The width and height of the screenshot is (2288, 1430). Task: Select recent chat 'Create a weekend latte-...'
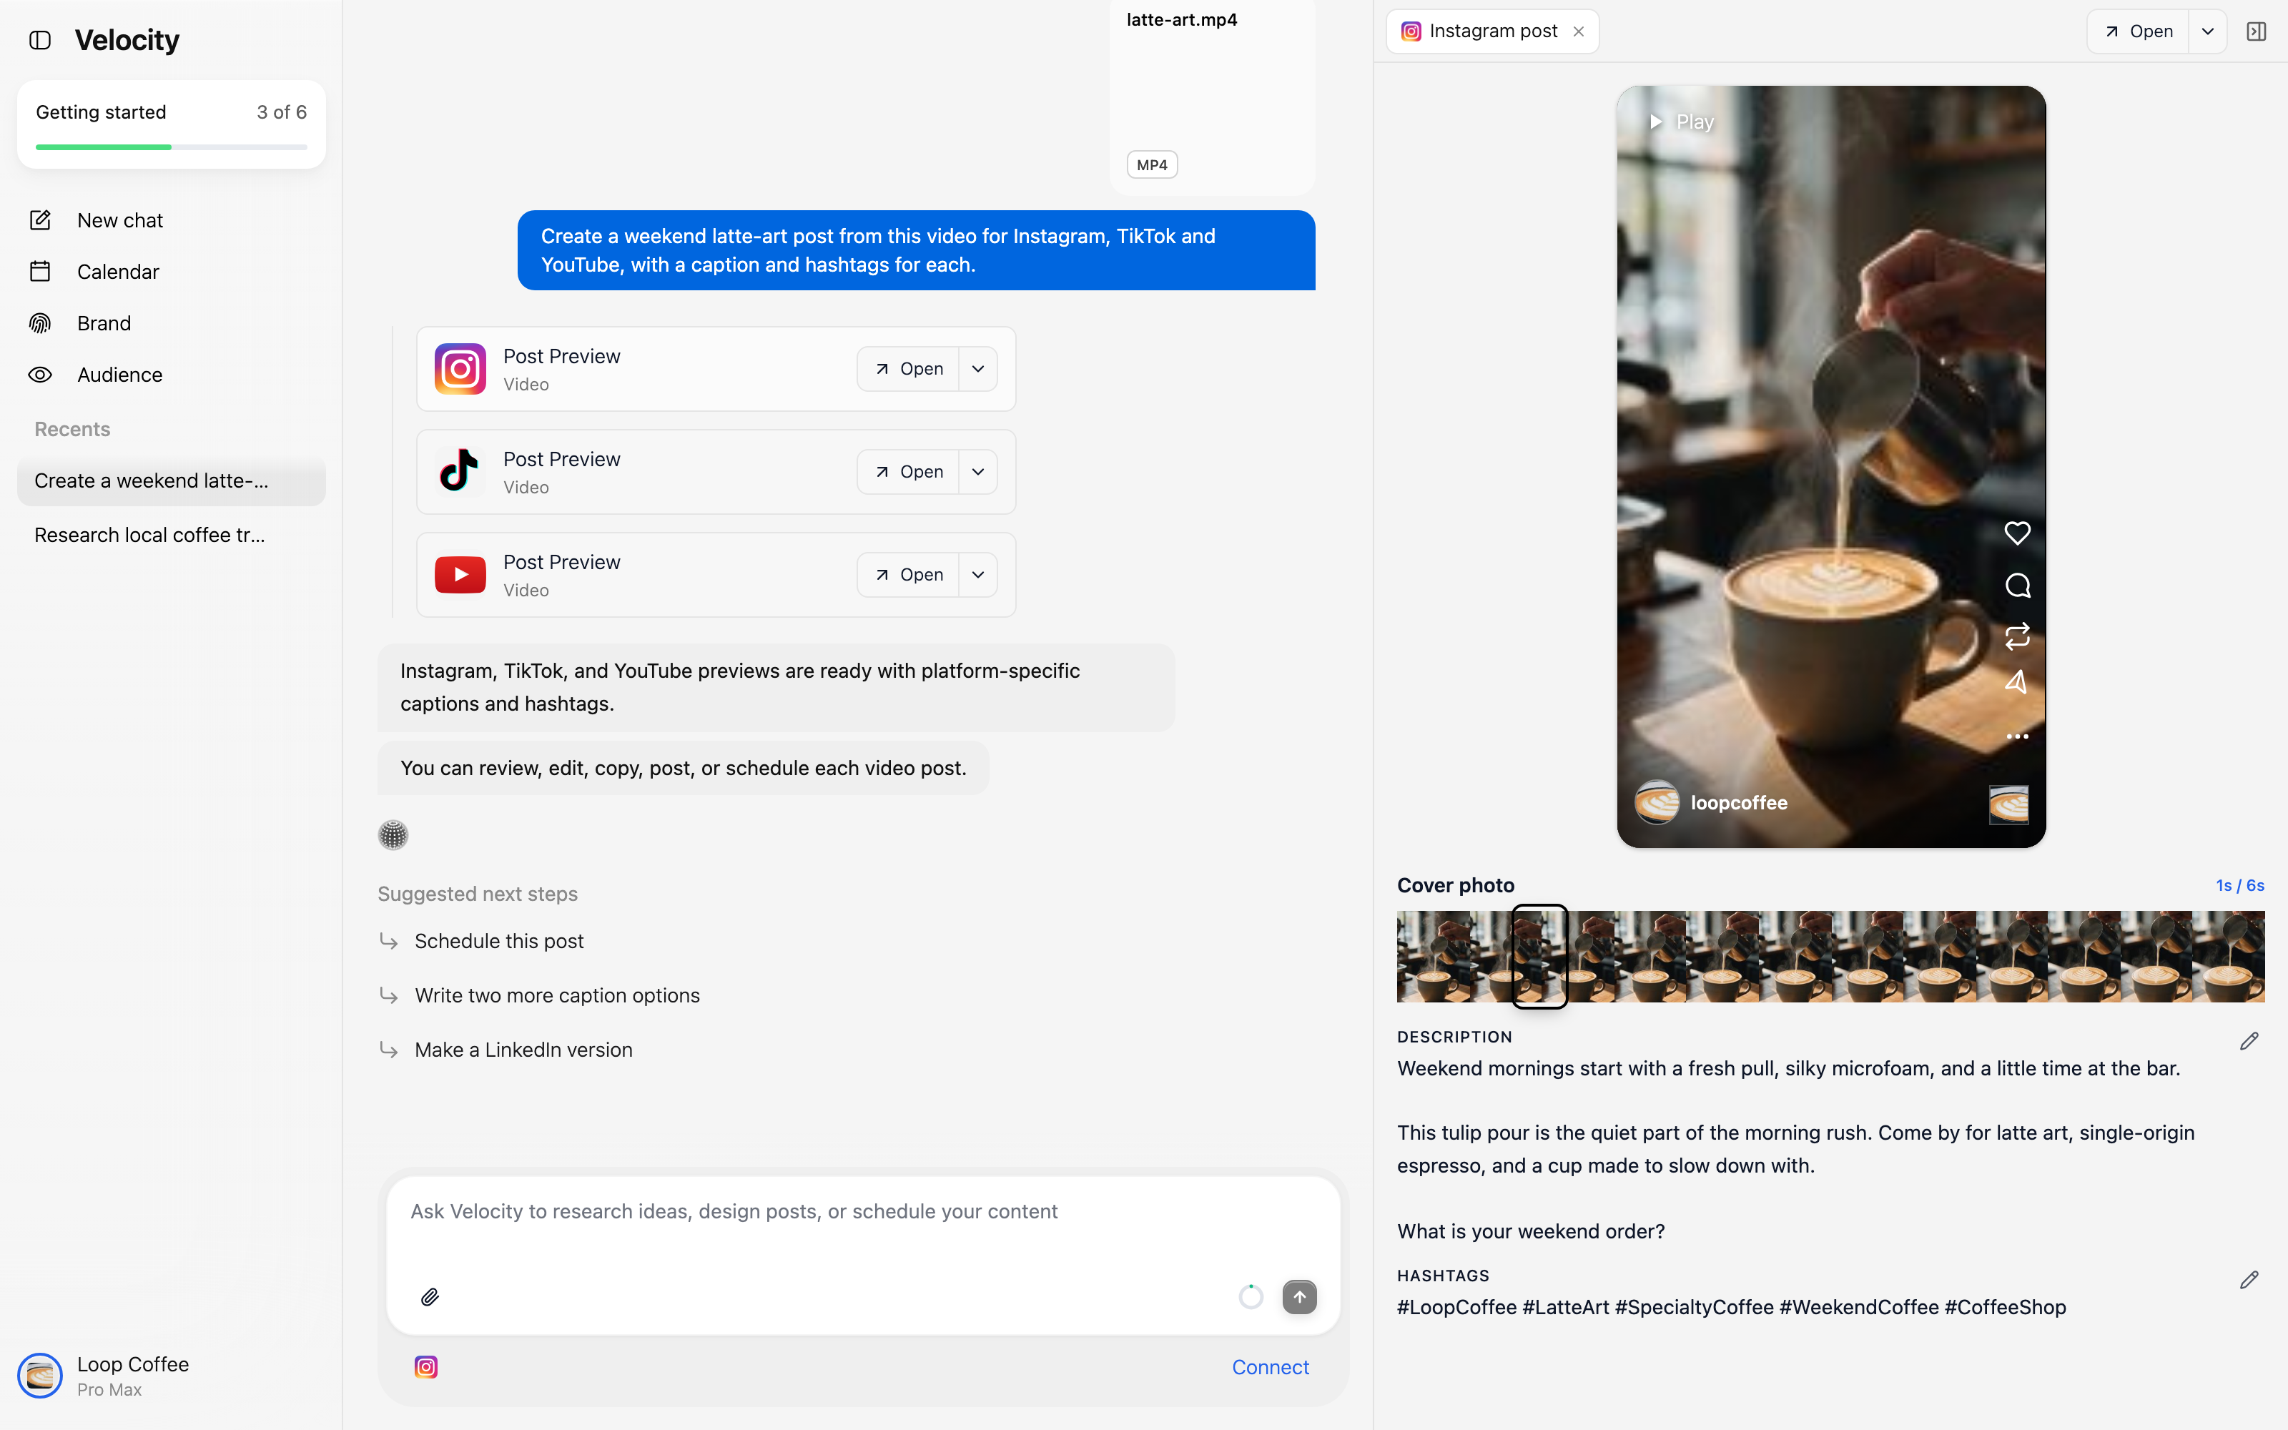point(171,480)
